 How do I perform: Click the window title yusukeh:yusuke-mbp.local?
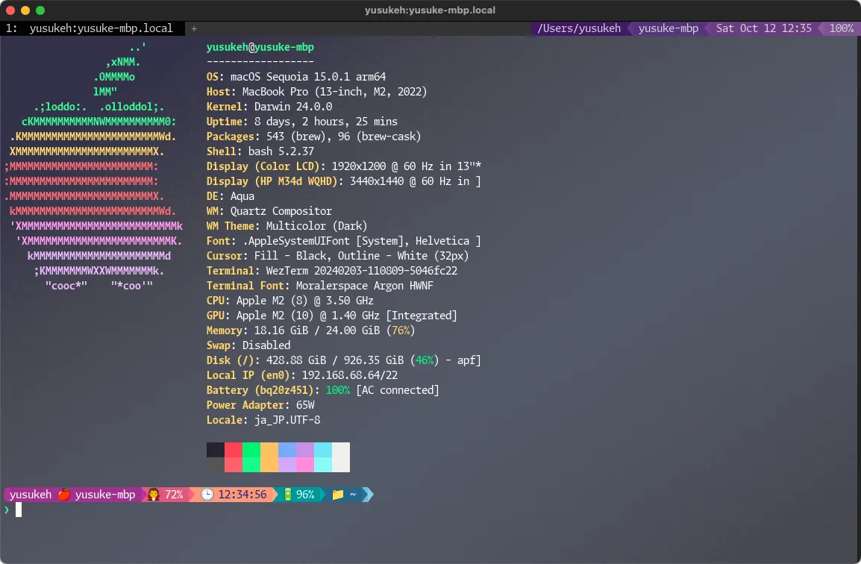(x=430, y=10)
